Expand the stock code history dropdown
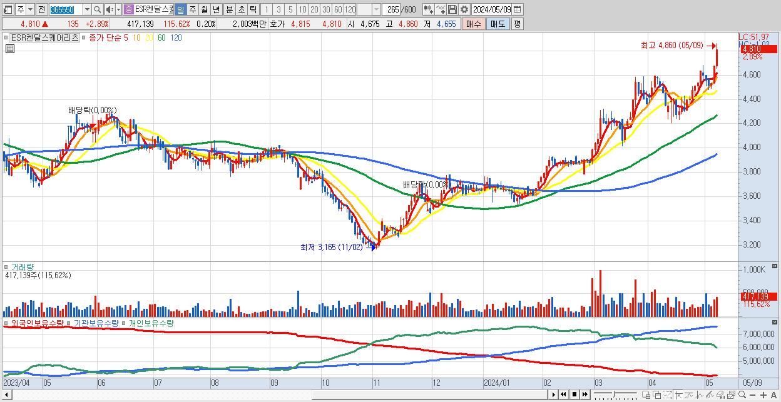The width and height of the screenshot is (781, 402). [x=86, y=9]
